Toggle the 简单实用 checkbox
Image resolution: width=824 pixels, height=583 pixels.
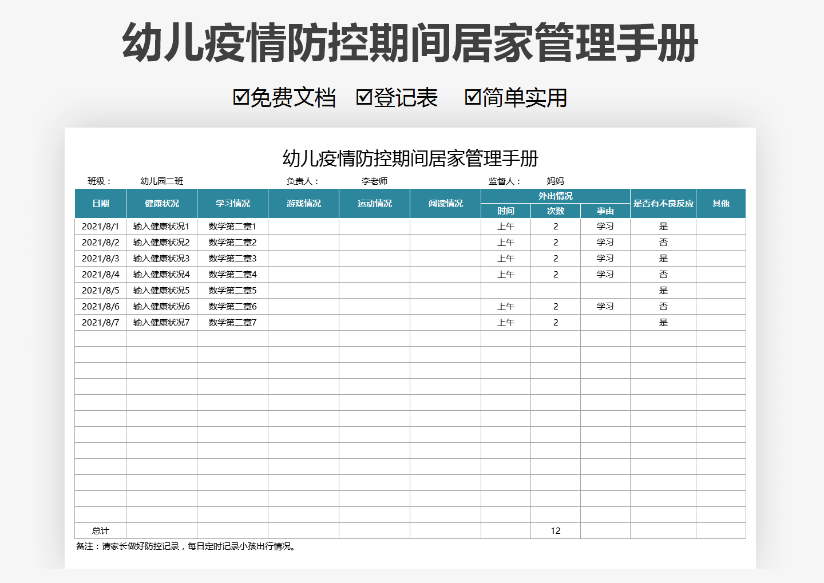tap(473, 98)
